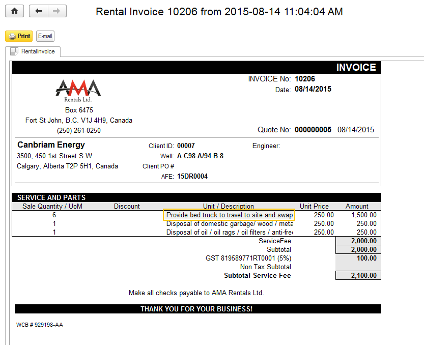Click Subtotal Service Fee total 2,100.00
Viewport: 424px width, 345px height.
(x=358, y=275)
